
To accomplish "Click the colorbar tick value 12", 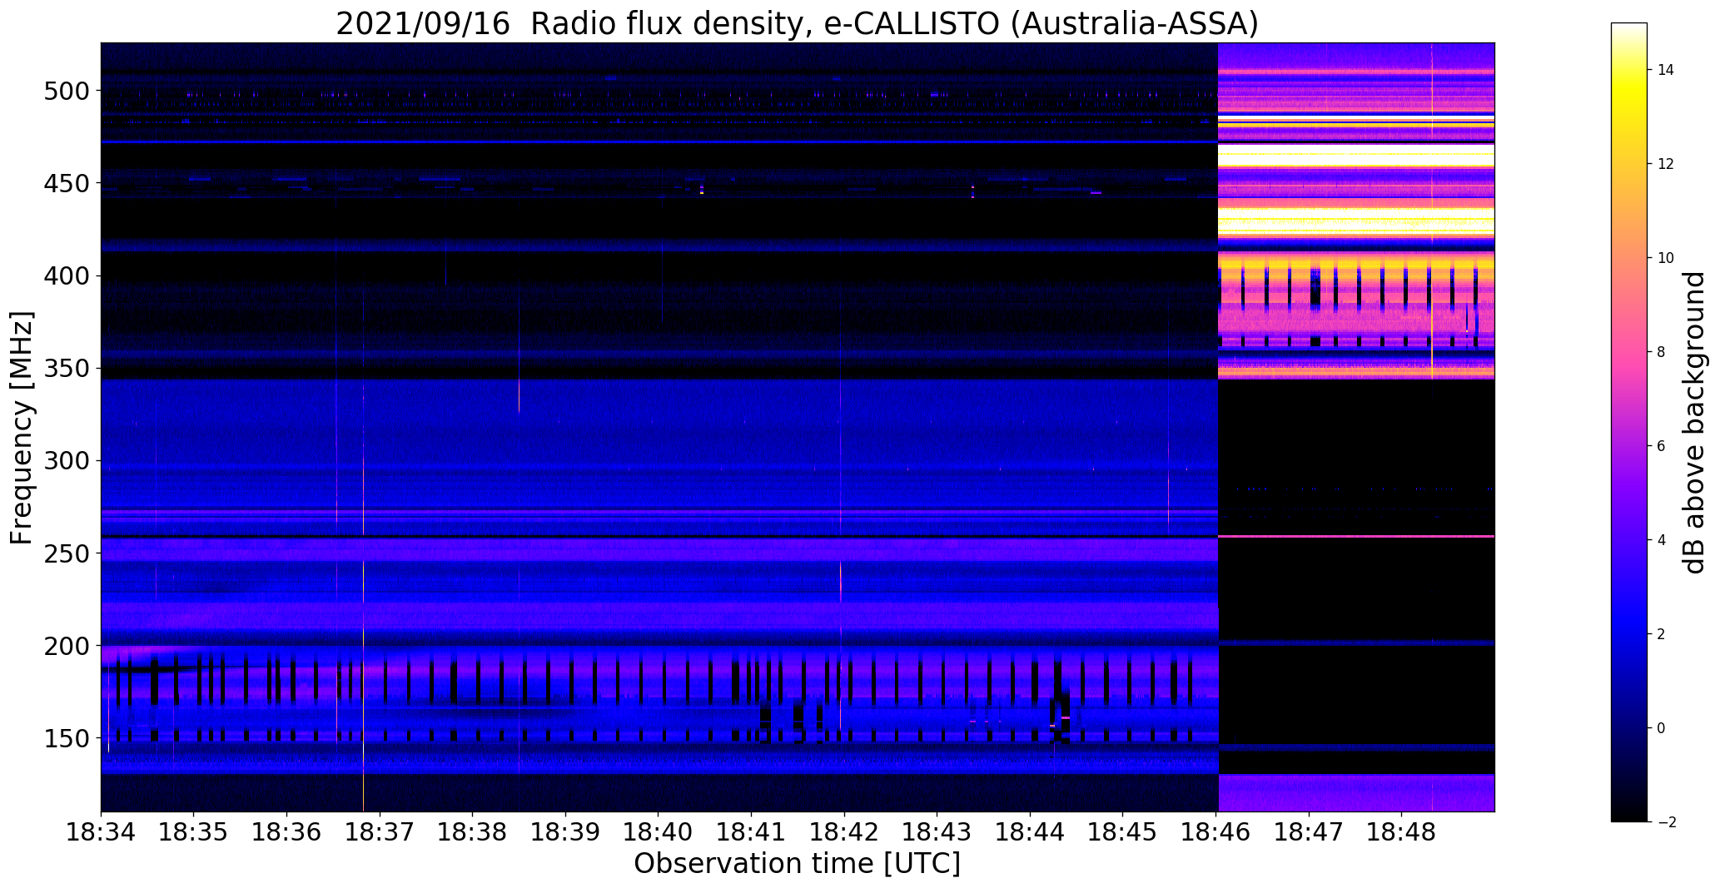I will 1666,164.
